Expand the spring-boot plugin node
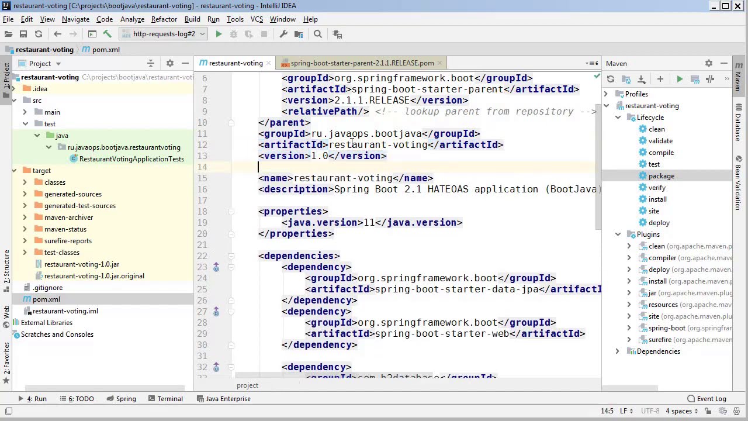748x421 pixels. coord(629,328)
